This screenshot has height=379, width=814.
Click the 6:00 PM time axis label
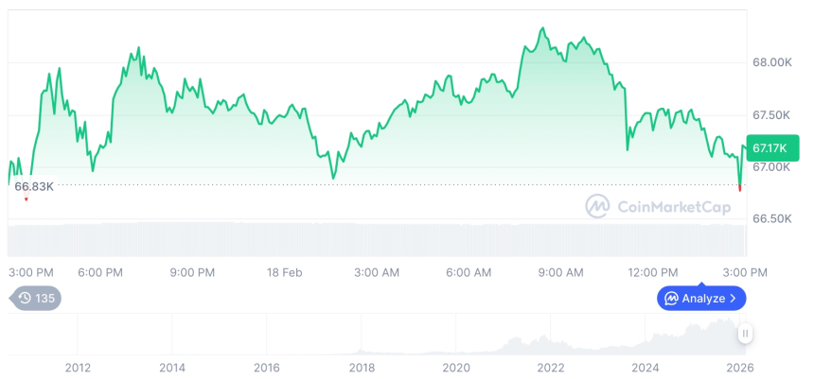point(100,272)
